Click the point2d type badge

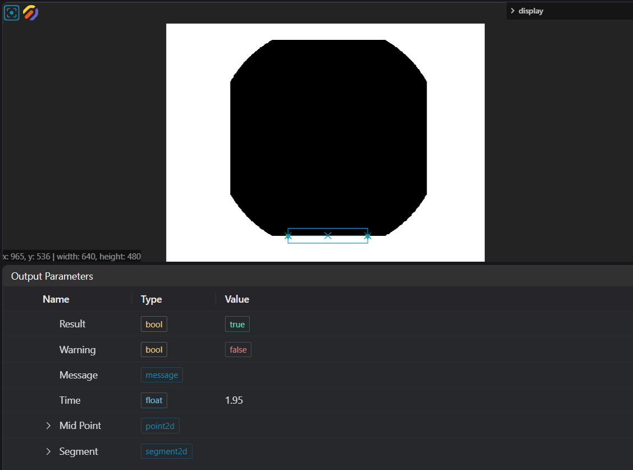coord(160,426)
